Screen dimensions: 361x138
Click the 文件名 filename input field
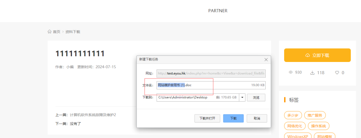click(x=211, y=85)
